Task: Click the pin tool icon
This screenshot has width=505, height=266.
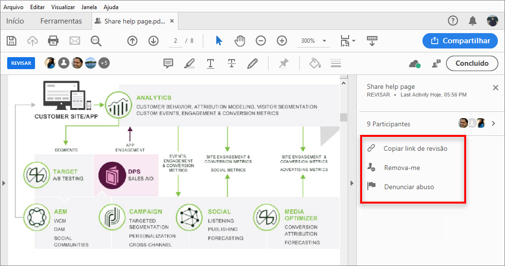Action: pyautogui.click(x=284, y=63)
